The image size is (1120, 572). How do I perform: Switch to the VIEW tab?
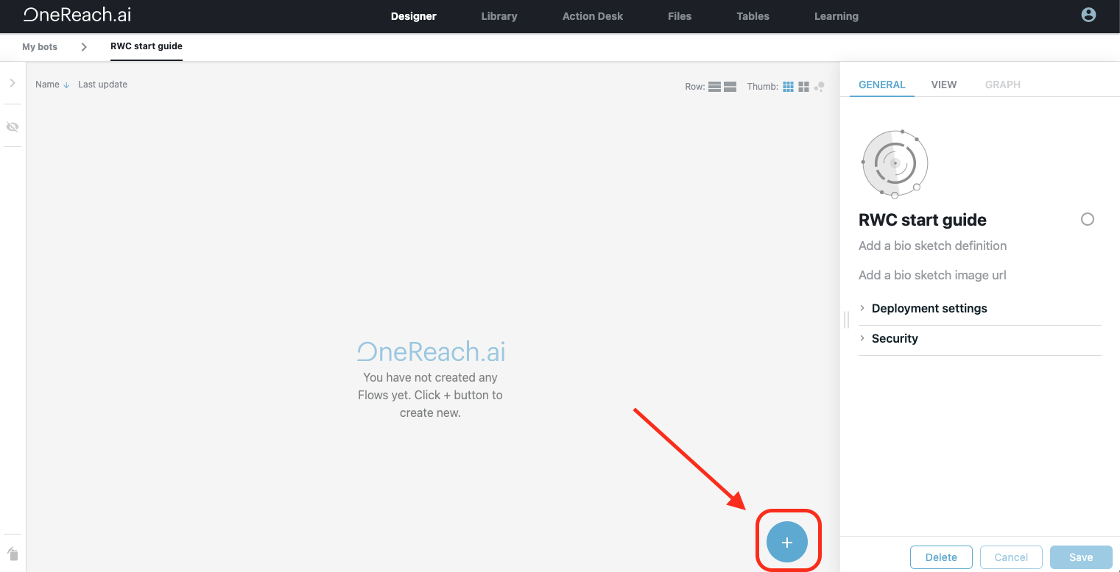click(x=943, y=85)
